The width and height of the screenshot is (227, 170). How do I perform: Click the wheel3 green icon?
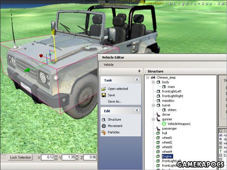pos(158,147)
